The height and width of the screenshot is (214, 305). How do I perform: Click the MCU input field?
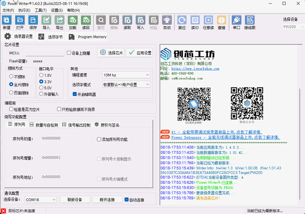click(x=45, y=53)
